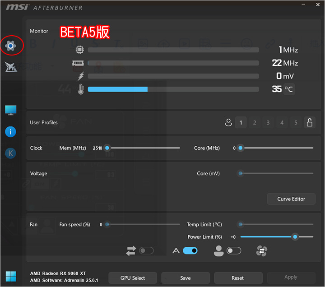This screenshot has width=325, height=287.
Task: Click the Mem (MHz) clock slider handle
Action: pyautogui.click(x=107, y=148)
